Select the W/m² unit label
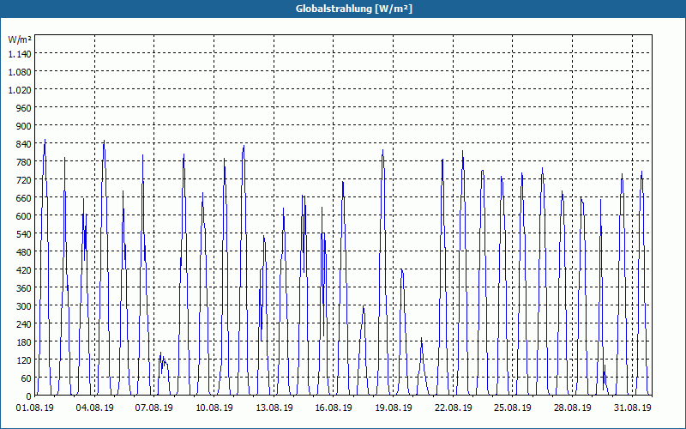The height and width of the screenshot is (429, 686). pyautogui.click(x=20, y=39)
